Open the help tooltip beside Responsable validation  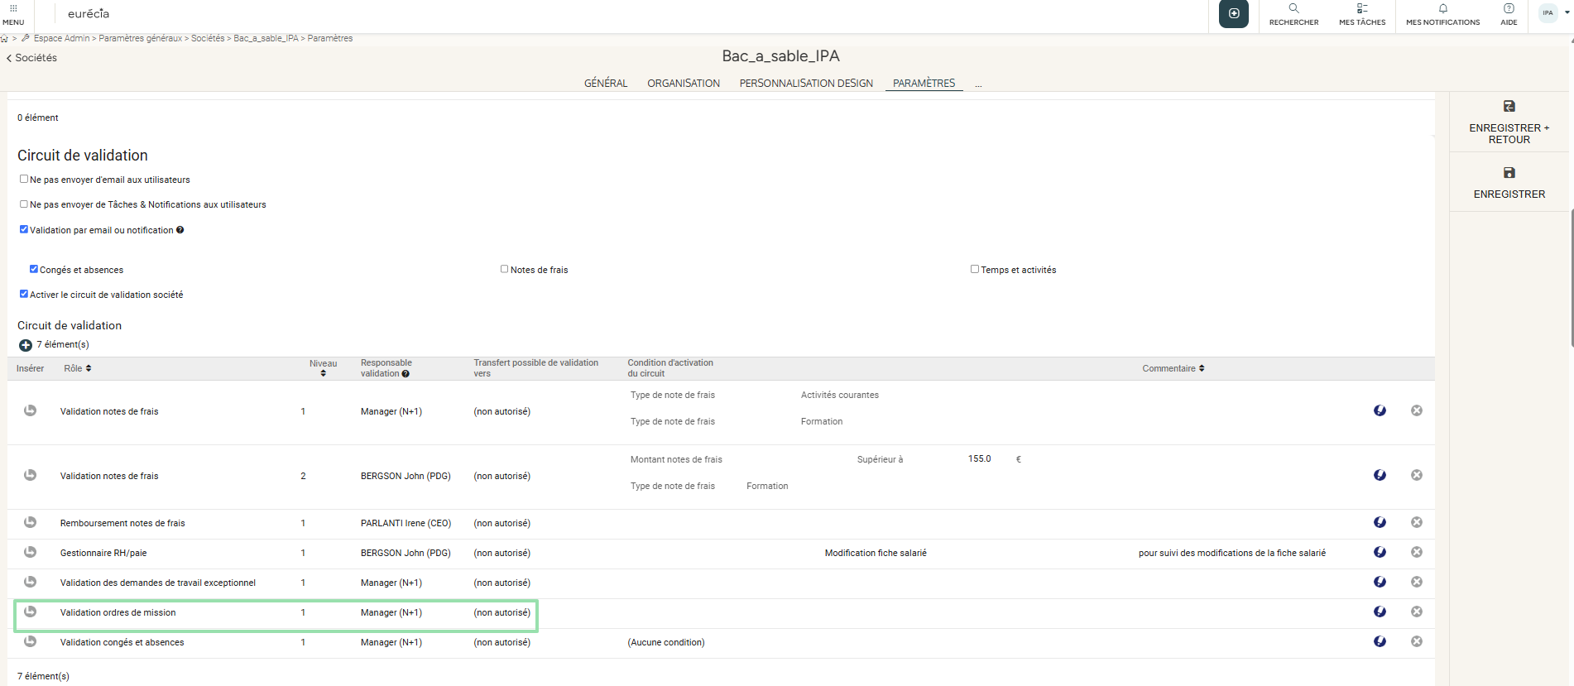(x=405, y=374)
